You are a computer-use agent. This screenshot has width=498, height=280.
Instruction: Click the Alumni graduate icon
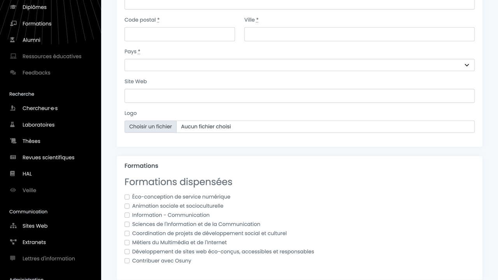coord(13,40)
